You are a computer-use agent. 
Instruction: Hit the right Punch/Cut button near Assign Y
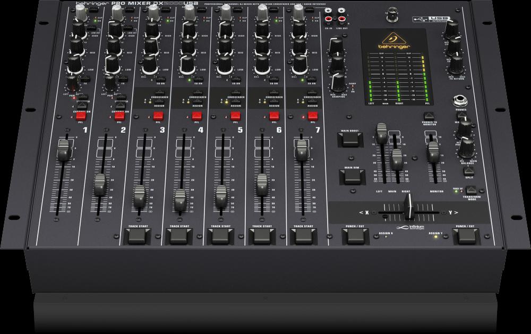(x=466, y=236)
